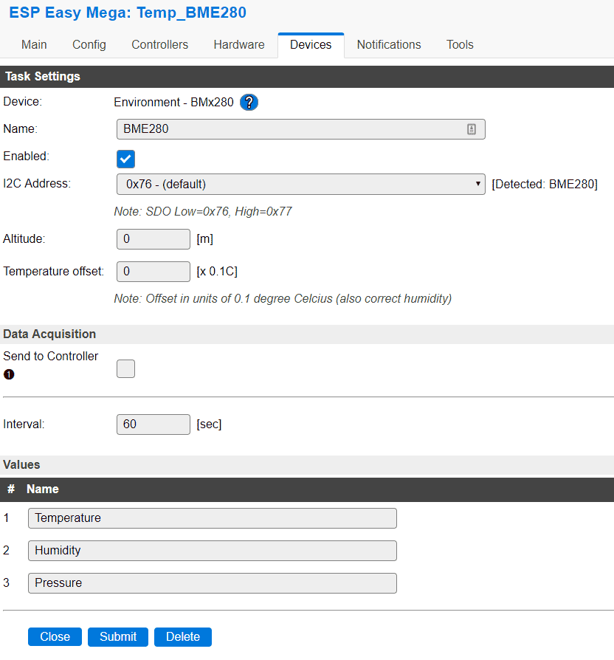Edit the Humidity value name field
The image size is (614, 660).
pyautogui.click(x=213, y=551)
